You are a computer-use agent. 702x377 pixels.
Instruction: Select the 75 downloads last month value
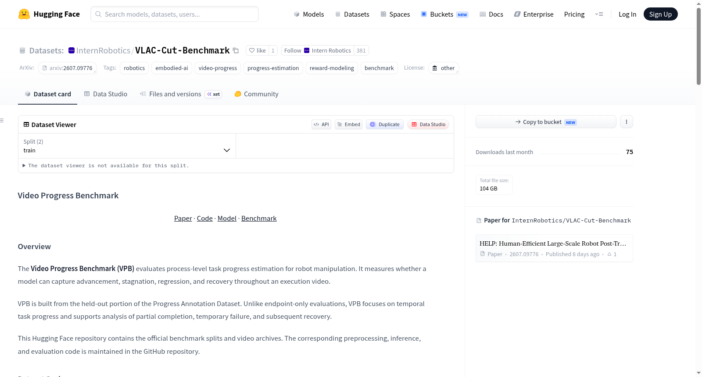(630, 152)
